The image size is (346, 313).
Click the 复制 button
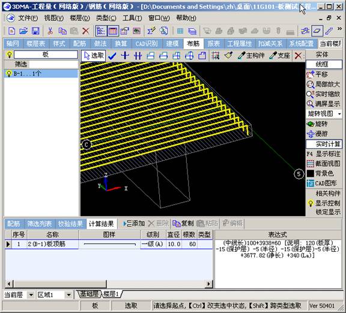tap(183, 224)
